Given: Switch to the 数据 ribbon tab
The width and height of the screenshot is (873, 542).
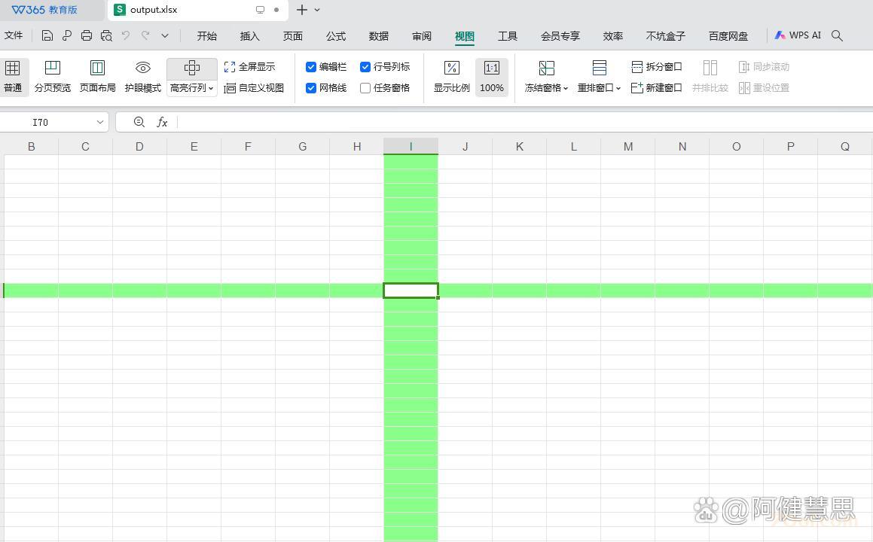Looking at the screenshot, I should [378, 35].
